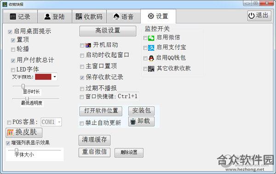Viewport: 276px width, 174px height.
Task: Go to the 收款码 tab
Action: pyautogui.click(x=89, y=17)
